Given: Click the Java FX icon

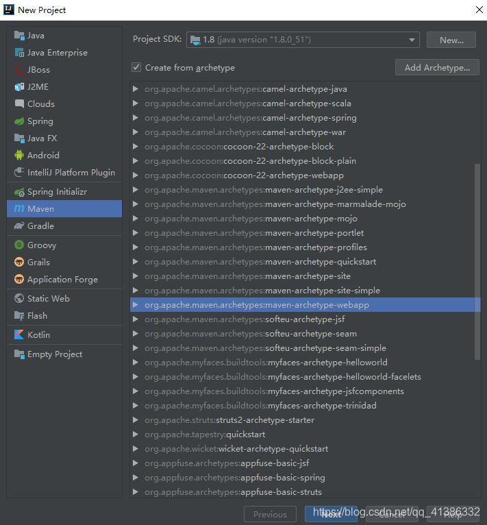Looking at the screenshot, I should click(19, 138).
